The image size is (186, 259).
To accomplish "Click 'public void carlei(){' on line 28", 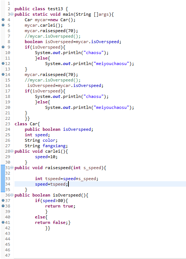I will 41,151.
